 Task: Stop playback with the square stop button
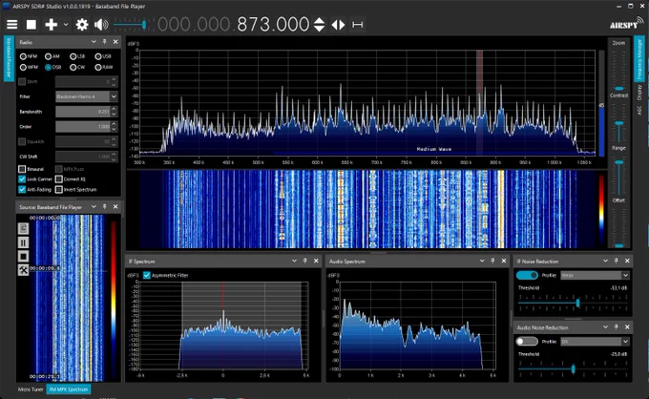[x=31, y=25]
